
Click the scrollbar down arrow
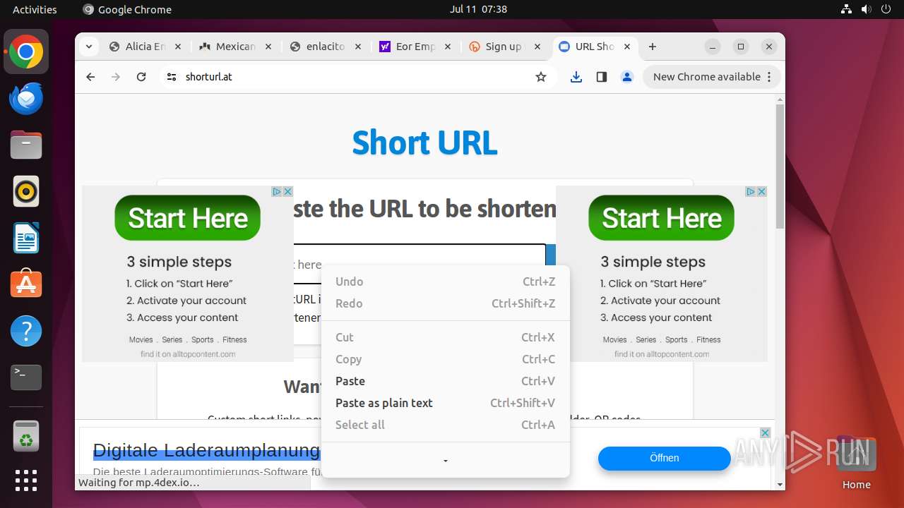pos(780,484)
